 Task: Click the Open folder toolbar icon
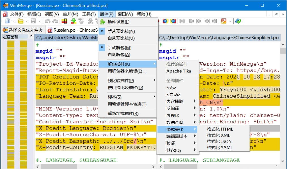(20, 21)
